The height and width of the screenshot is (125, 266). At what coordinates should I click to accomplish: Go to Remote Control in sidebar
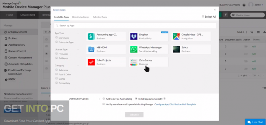coord(17,51)
